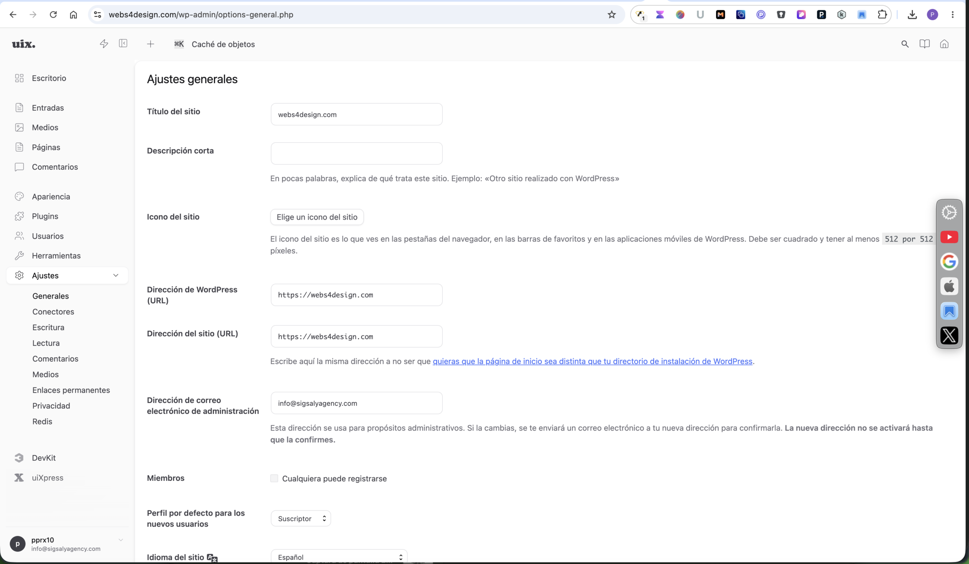Click the pprx10 user avatar

[x=17, y=544]
